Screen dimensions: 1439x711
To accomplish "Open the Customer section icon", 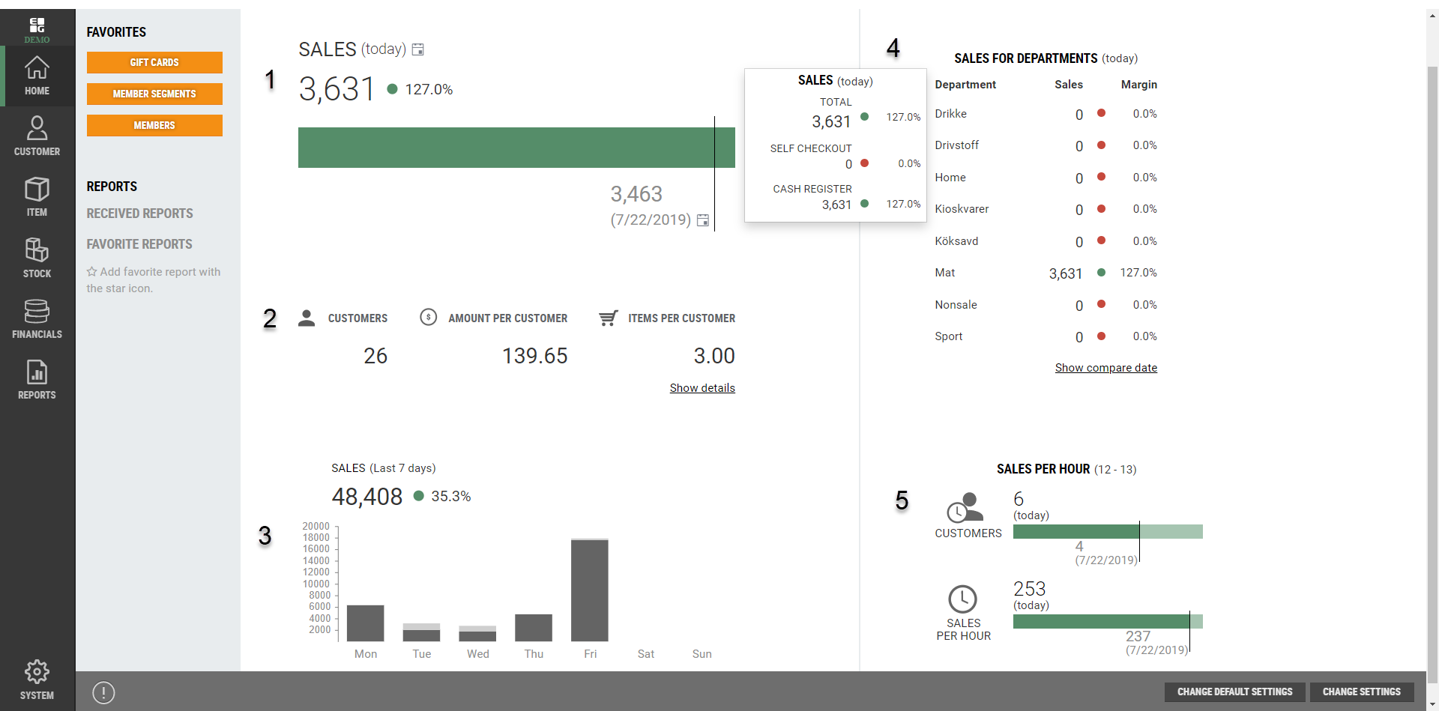I will 37,136.
